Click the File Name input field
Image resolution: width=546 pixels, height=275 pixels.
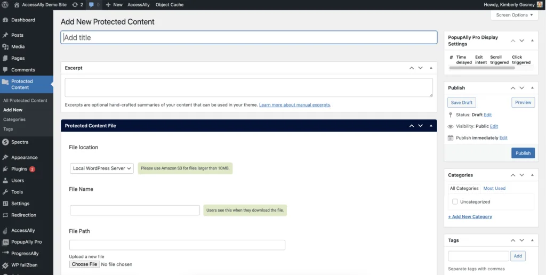point(135,211)
